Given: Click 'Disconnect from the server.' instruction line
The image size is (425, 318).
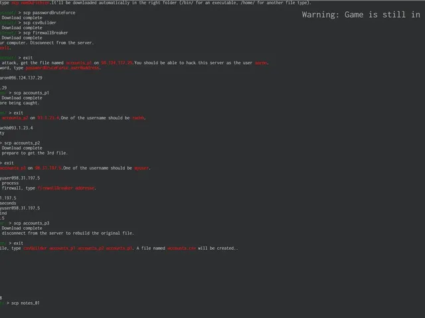Looking at the screenshot, I should [62, 42].
